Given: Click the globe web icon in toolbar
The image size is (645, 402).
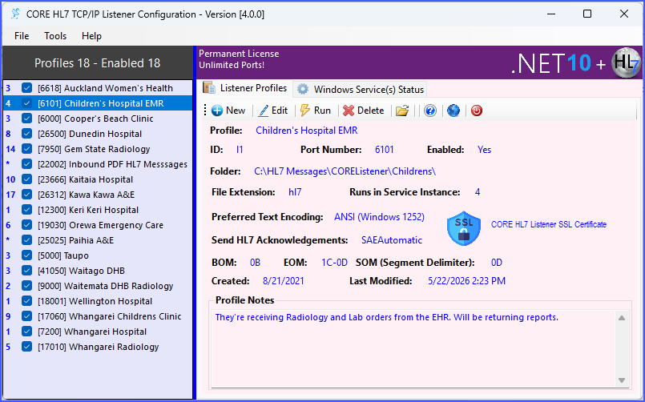Looking at the screenshot, I should tap(454, 111).
